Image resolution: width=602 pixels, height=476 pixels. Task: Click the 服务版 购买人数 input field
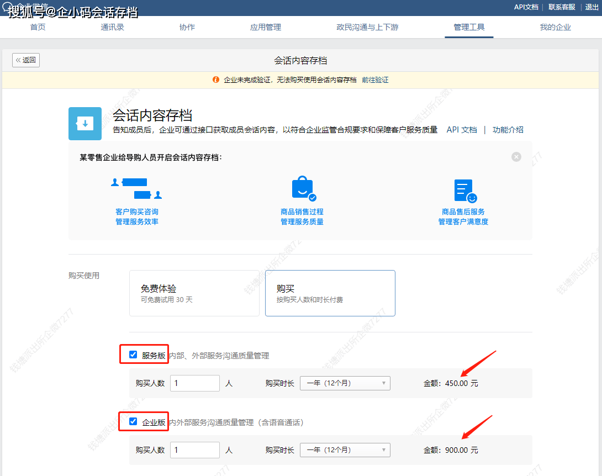click(194, 383)
